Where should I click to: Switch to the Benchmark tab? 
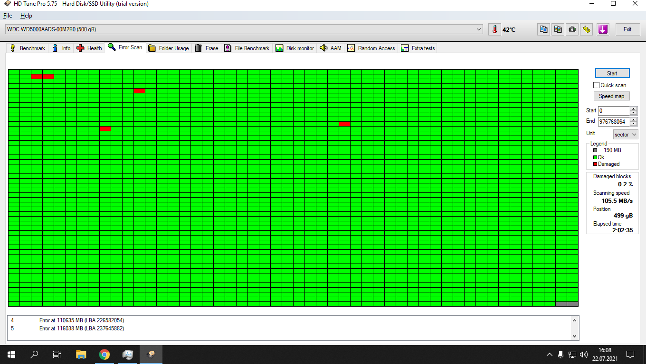(x=27, y=48)
